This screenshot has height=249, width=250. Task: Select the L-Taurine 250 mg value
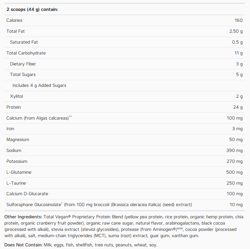click(234, 183)
